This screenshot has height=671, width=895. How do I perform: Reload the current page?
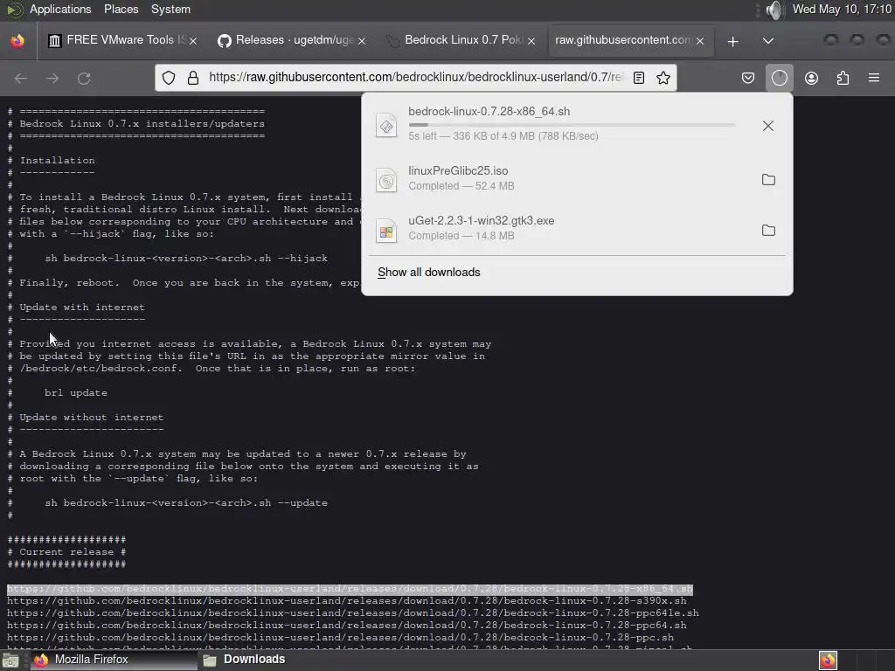84,78
